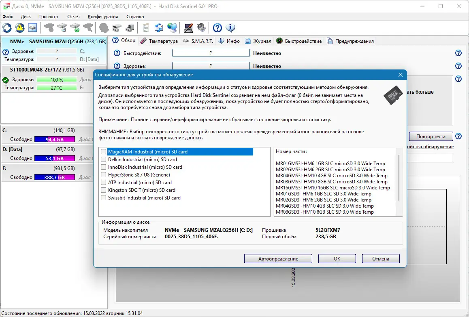
Task: Open the configuration monitor-with-screwdriver icon
Action: point(188,28)
